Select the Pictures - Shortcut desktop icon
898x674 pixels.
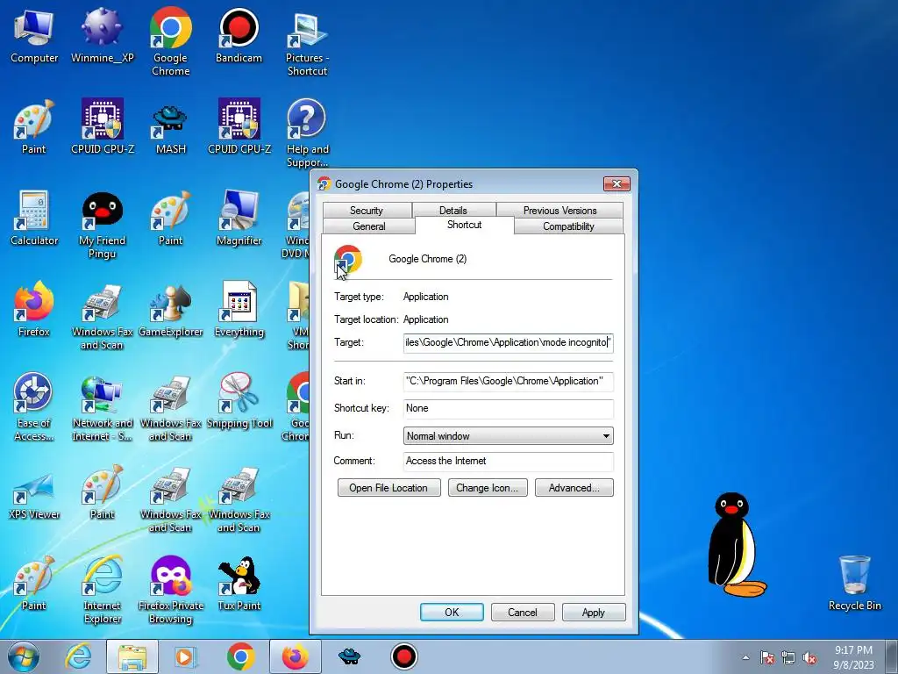tap(307, 44)
